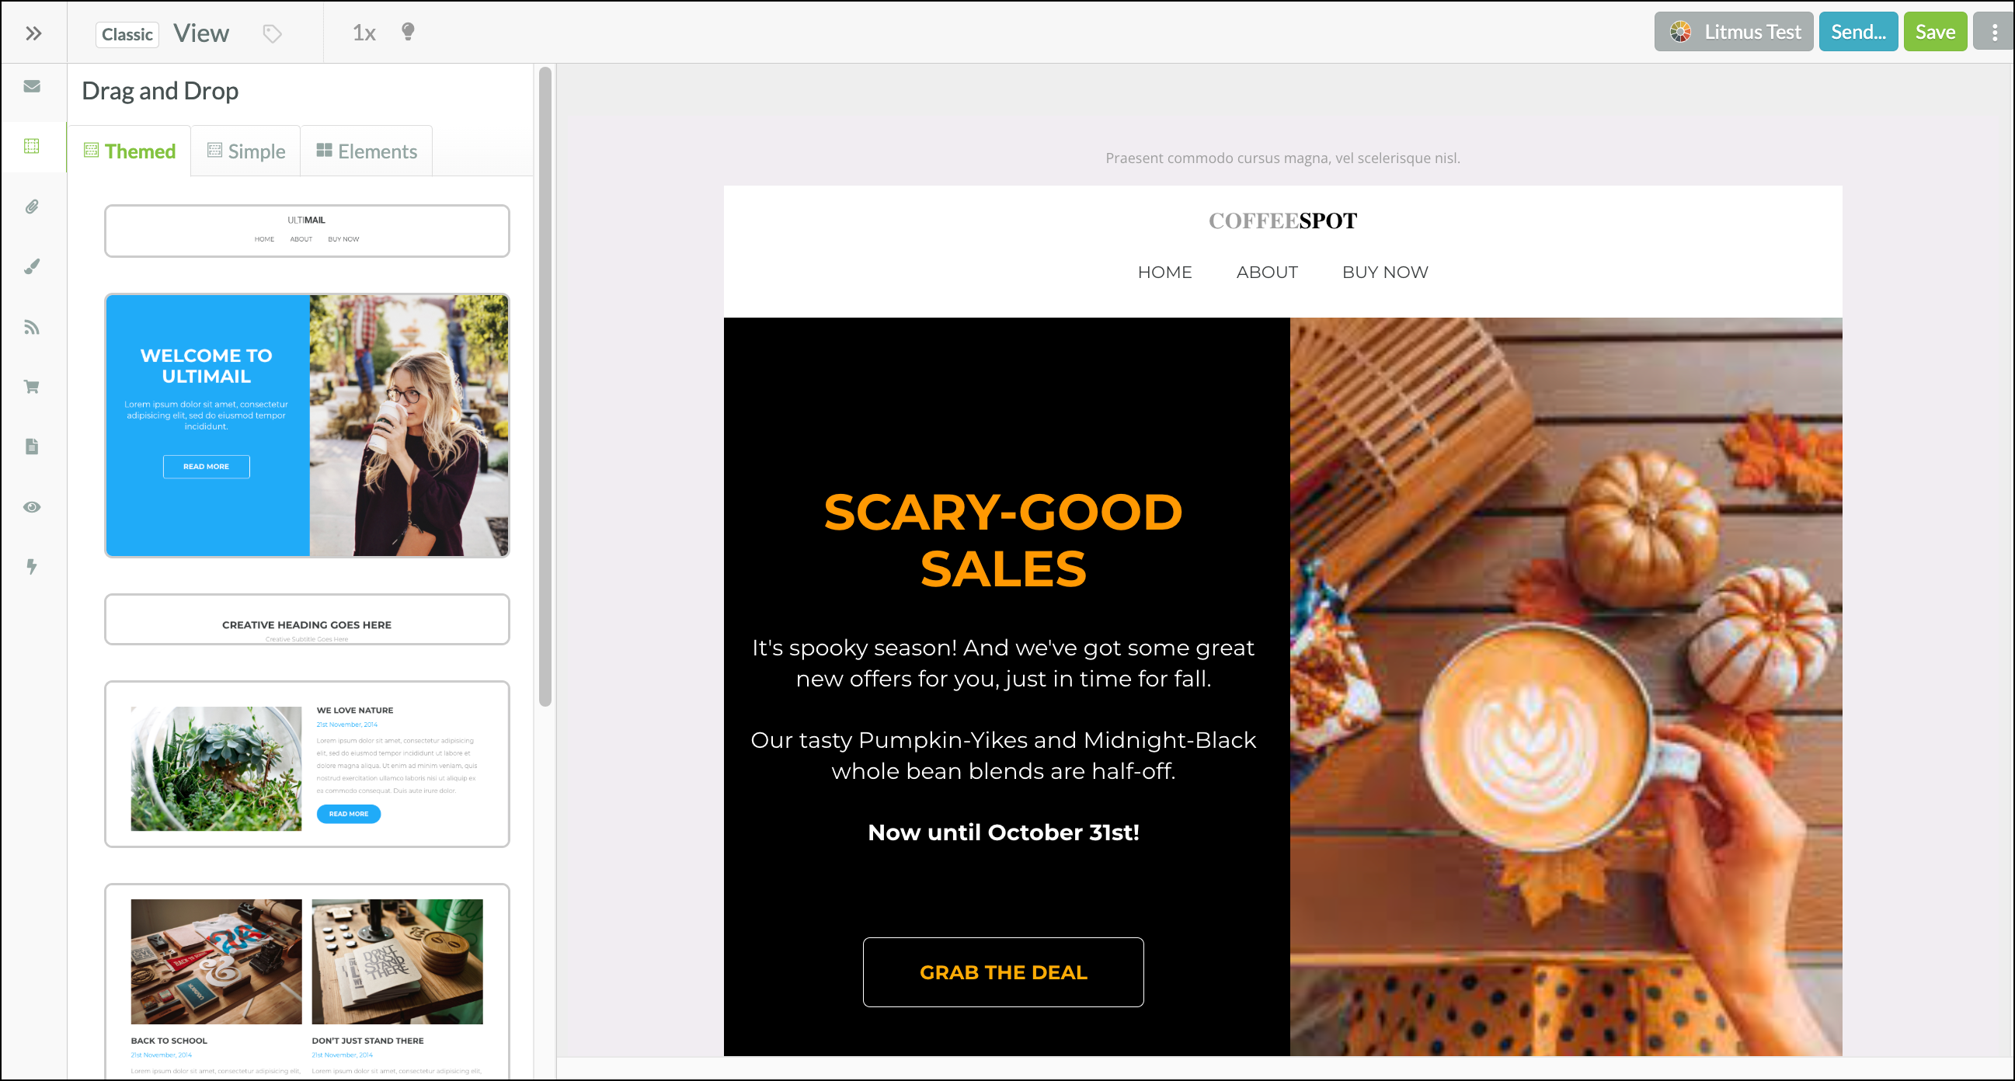This screenshot has height=1081, width=2015.
Task: Click the Litmus Test button
Action: pyautogui.click(x=1733, y=32)
